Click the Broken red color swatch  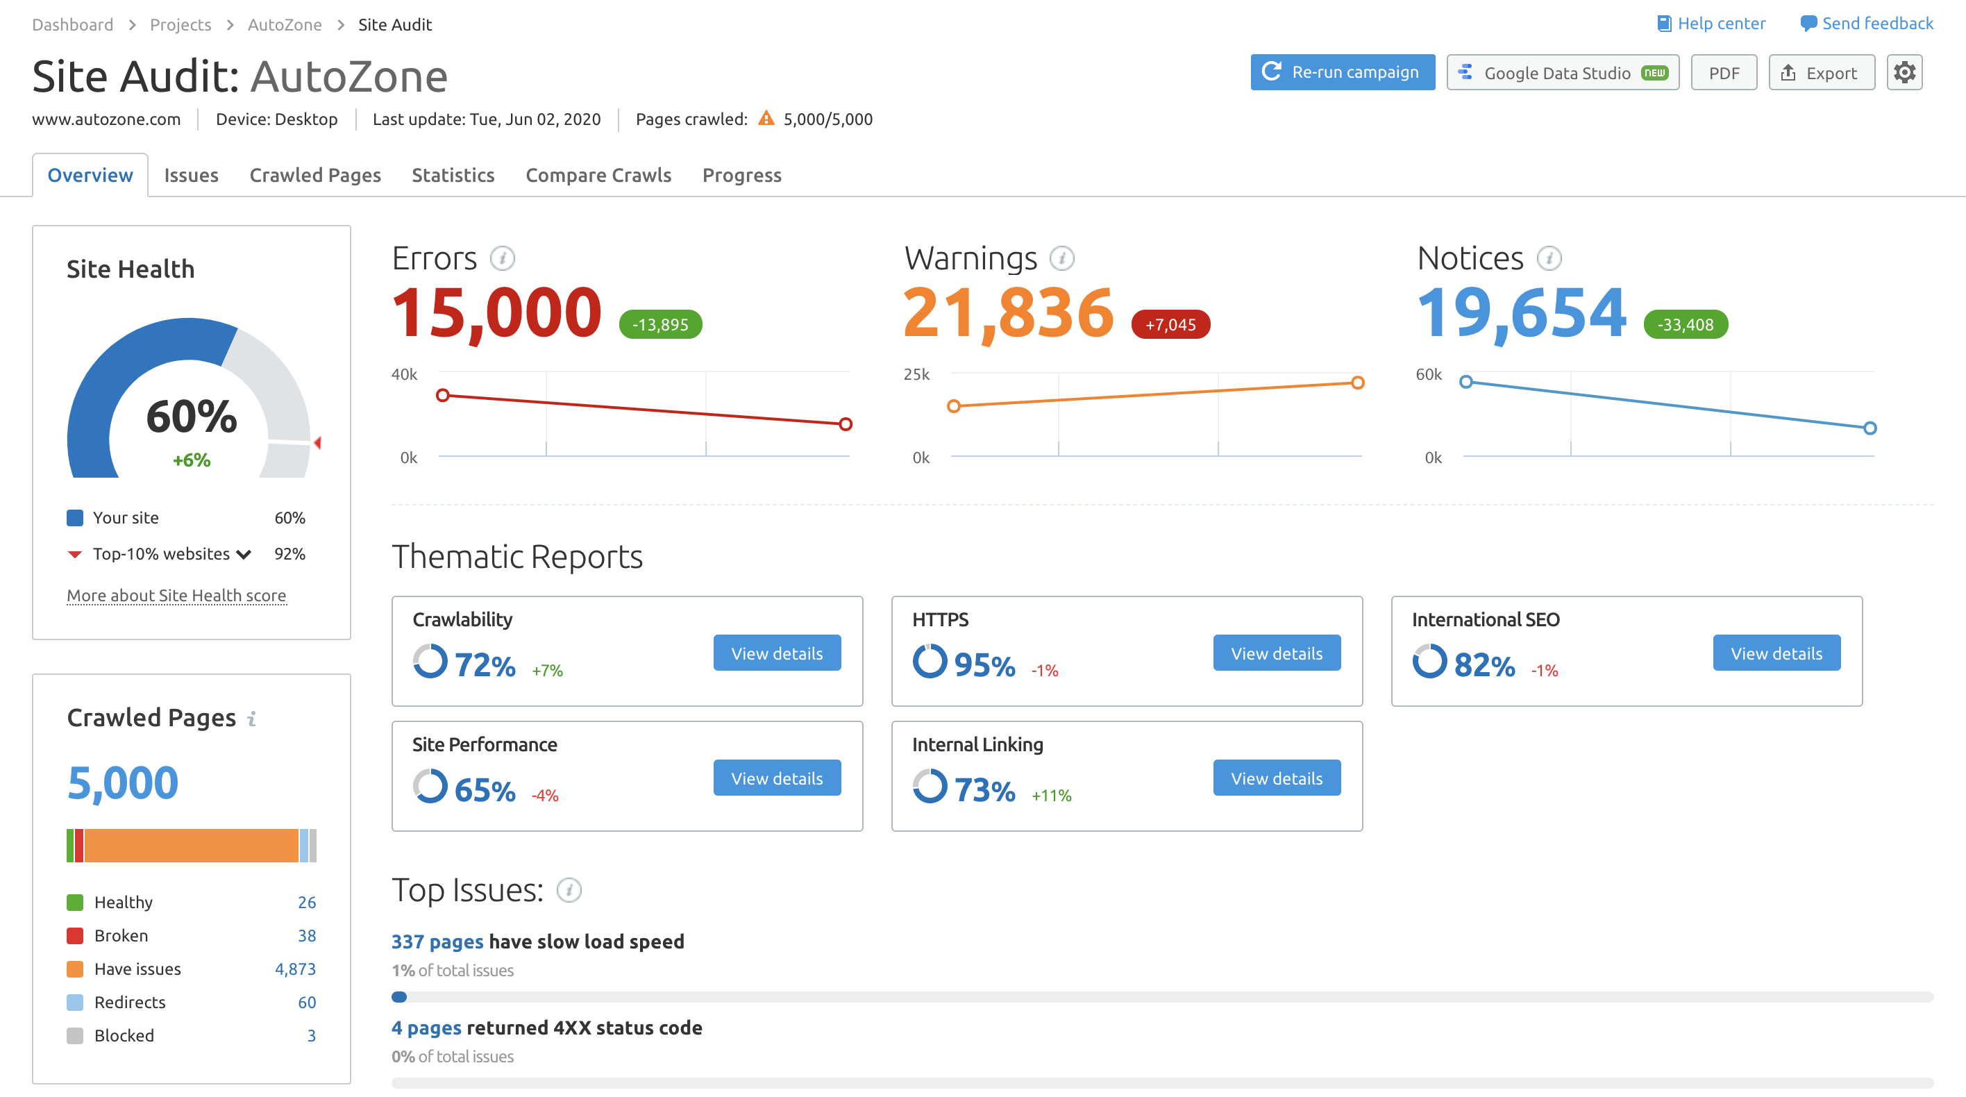(75, 936)
